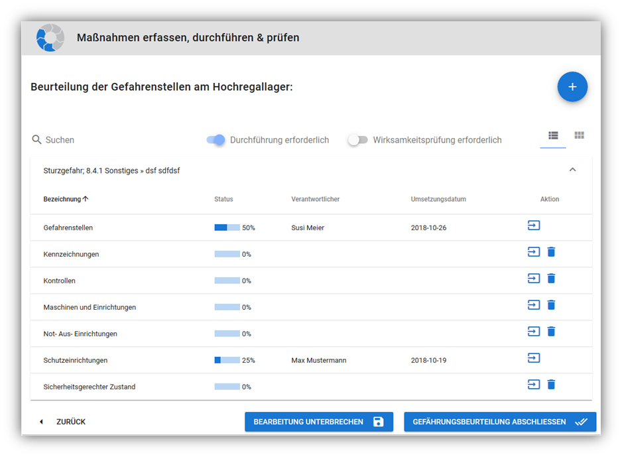Delete Maschinen und Einrichtungen entry
Image resolution: width=622 pixels, height=457 pixels.
click(x=551, y=305)
